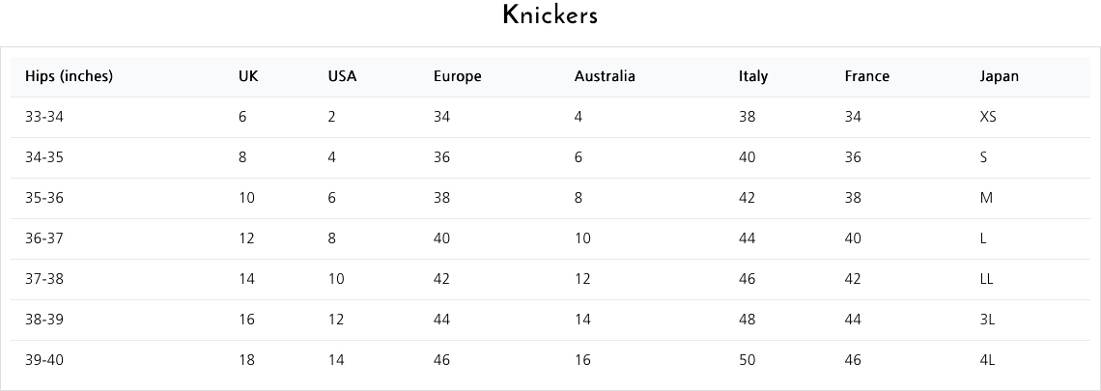Image resolution: width=1101 pixels, height=391 pixels.
Task: Select Japan size XS cell
Action: 987,117
